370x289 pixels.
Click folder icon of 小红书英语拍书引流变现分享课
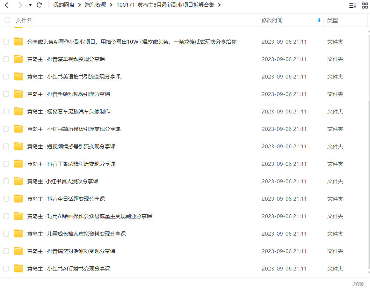[x=18, y=76]
